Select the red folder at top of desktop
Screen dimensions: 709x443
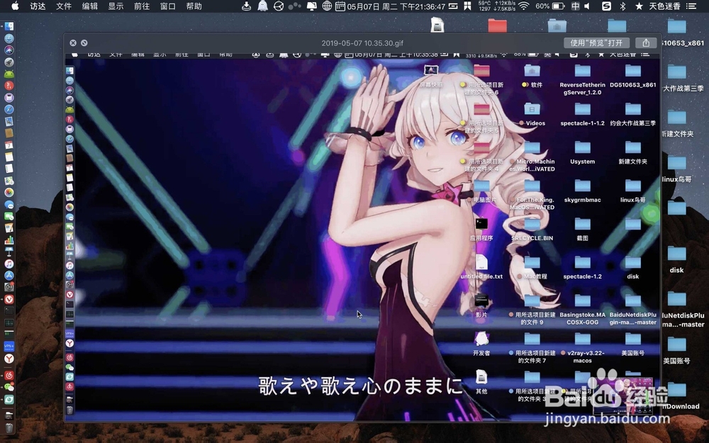coord(498,26)
